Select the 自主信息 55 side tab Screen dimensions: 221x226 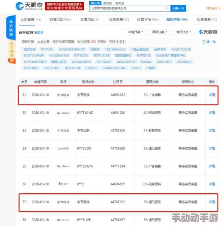[x=12, y=52]
